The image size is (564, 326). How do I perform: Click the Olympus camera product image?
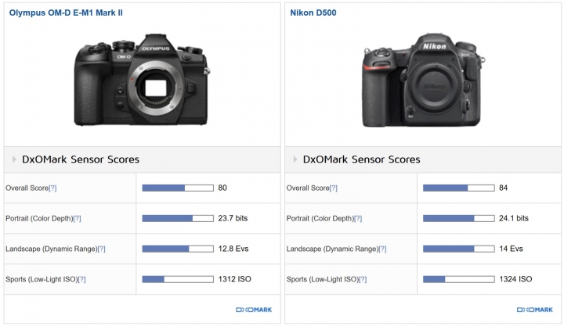[x=142, y=80]
